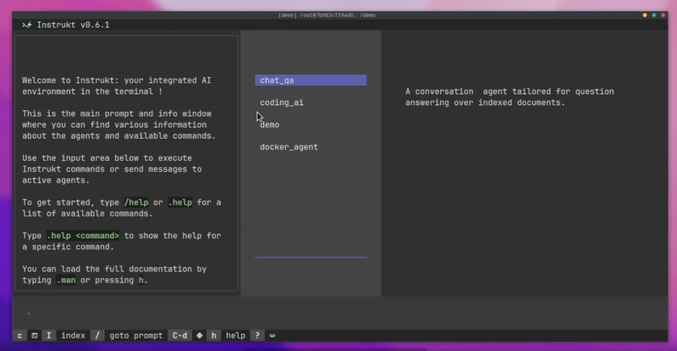Click the C-d shortcut badge

click(180, 336)
